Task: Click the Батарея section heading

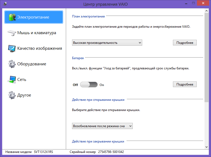Action: coord(78,58)
